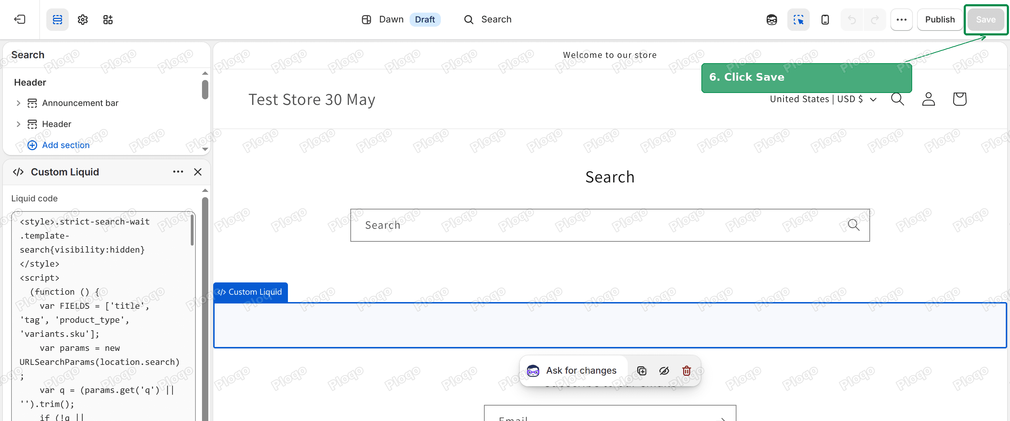
Task: Open the Sidekick assistant face icon
Action: click(x=772, y=20)
